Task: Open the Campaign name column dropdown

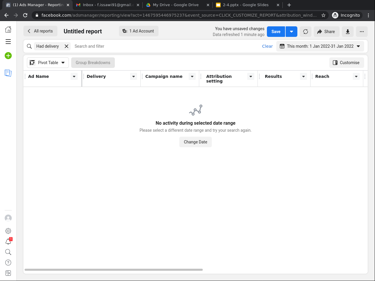Action: (192, 76)
